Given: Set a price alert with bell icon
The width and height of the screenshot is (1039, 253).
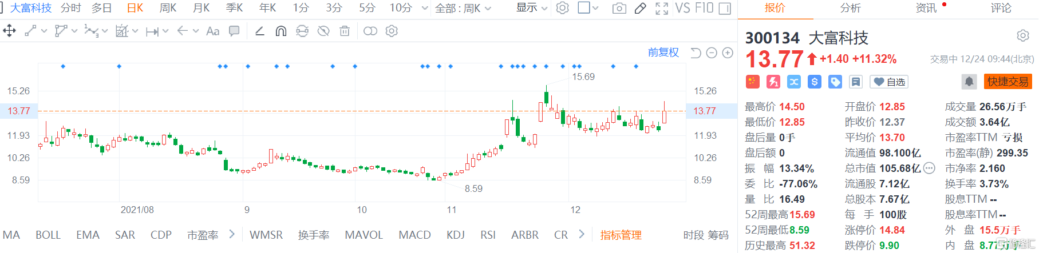Looking at the screenshot, I should pyautogui.click(x=969, y=82).
